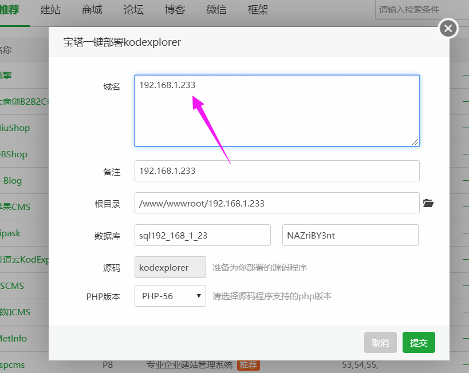The height and width of the screenshot is (373, 469).
Task: Switch to the 微信 tab
Action: click(x=216, y=10)
